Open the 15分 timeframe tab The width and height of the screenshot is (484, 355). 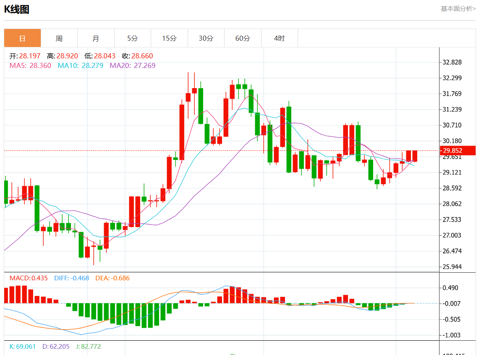tap(169, 38)
